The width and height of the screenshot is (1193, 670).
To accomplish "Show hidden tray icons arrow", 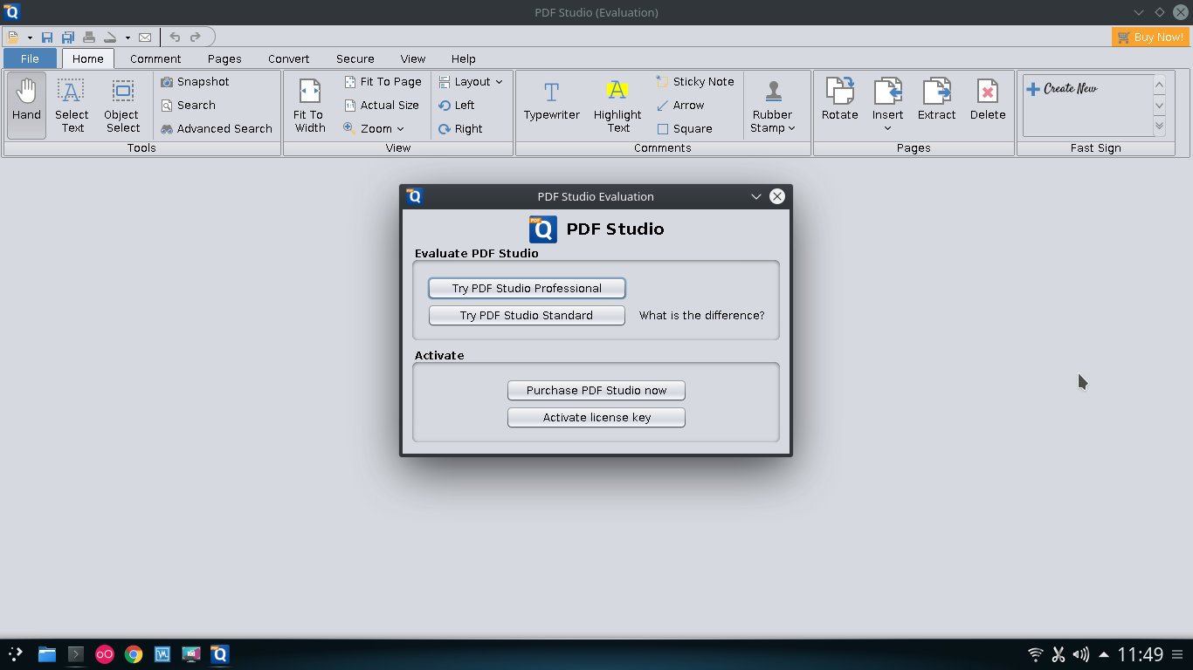I will pos(1104,654).
